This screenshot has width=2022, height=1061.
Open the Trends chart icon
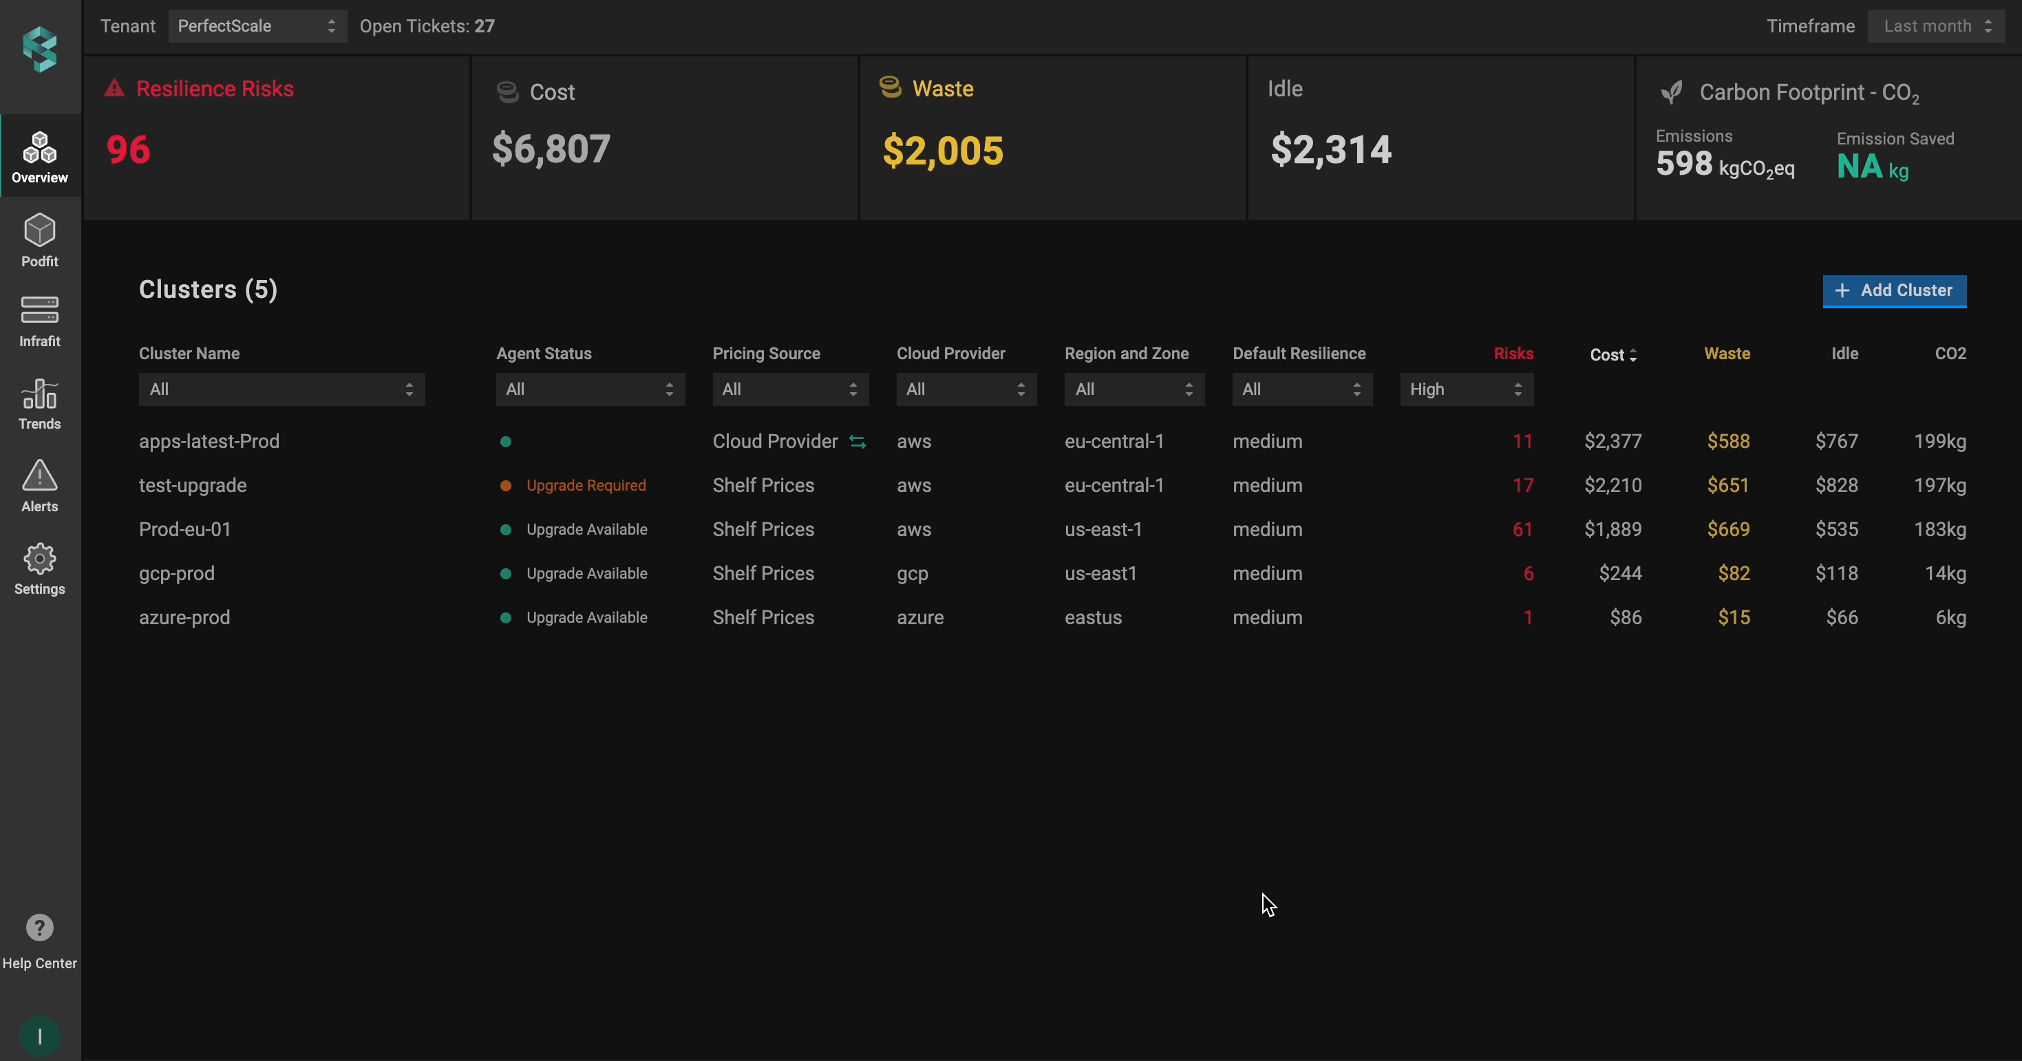39,394
